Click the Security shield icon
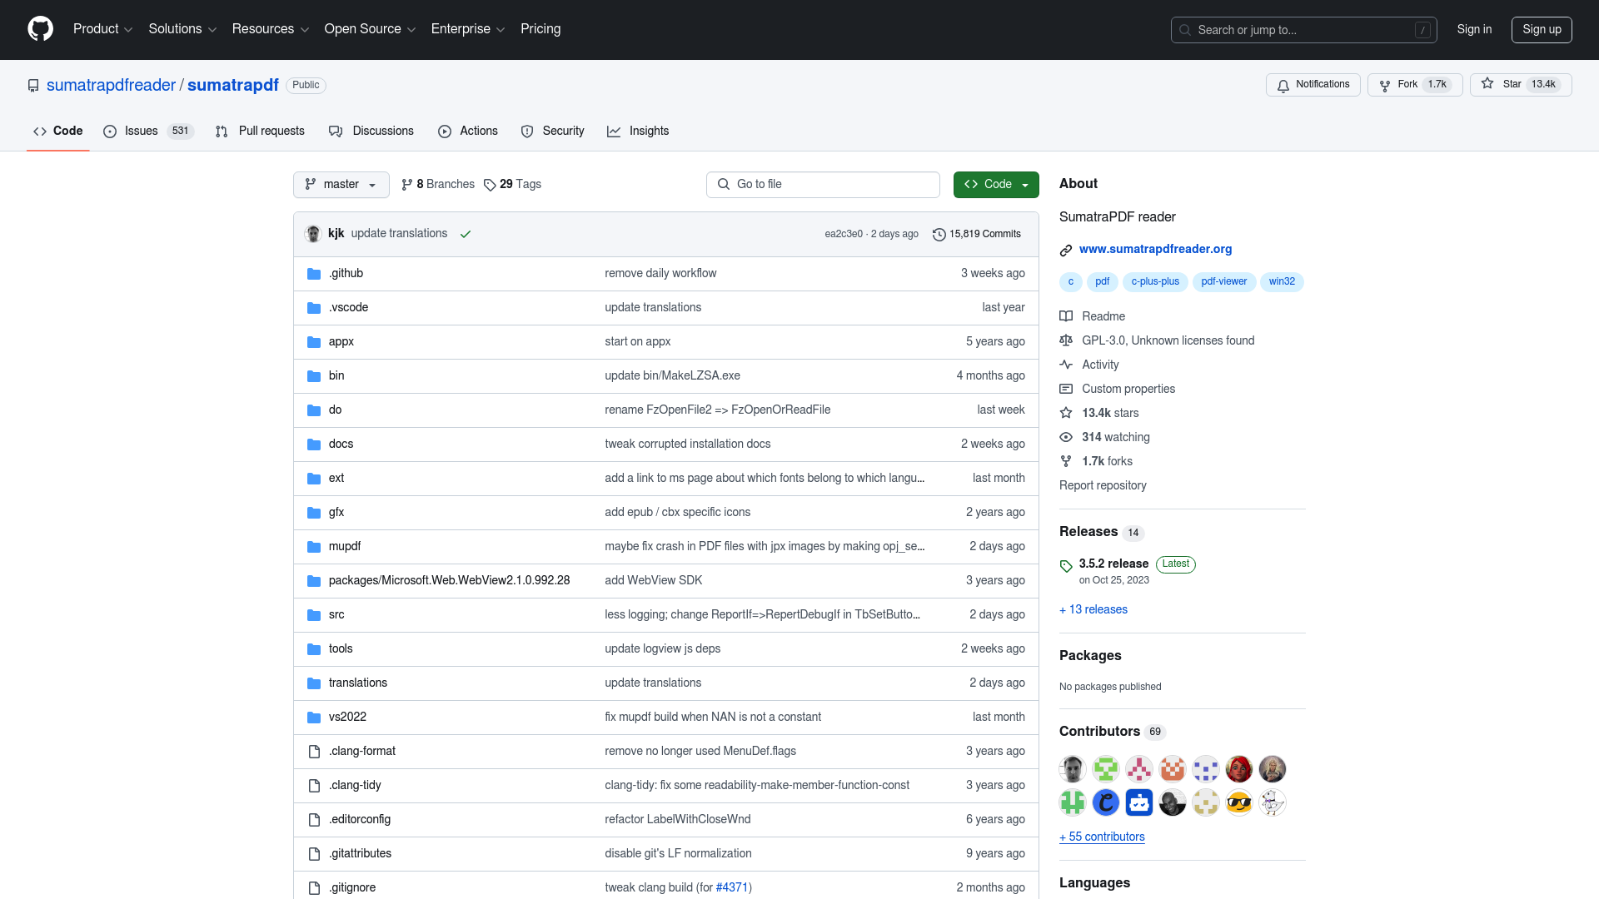The height and width of the screenshot is (899, 1599). [526, 131]
